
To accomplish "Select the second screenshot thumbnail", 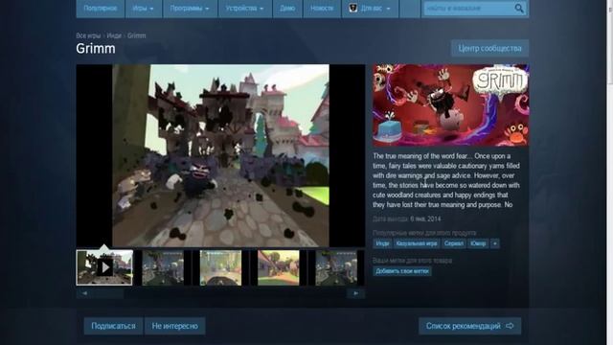I will [163, 267].
